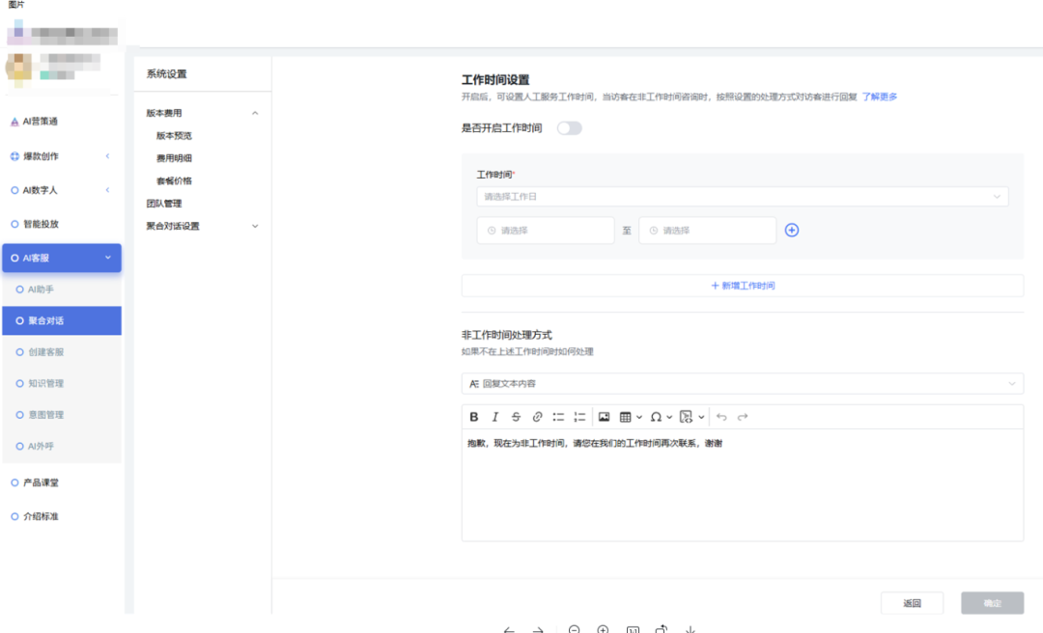Click the start time 请选择 field

[x=546, y=231]
